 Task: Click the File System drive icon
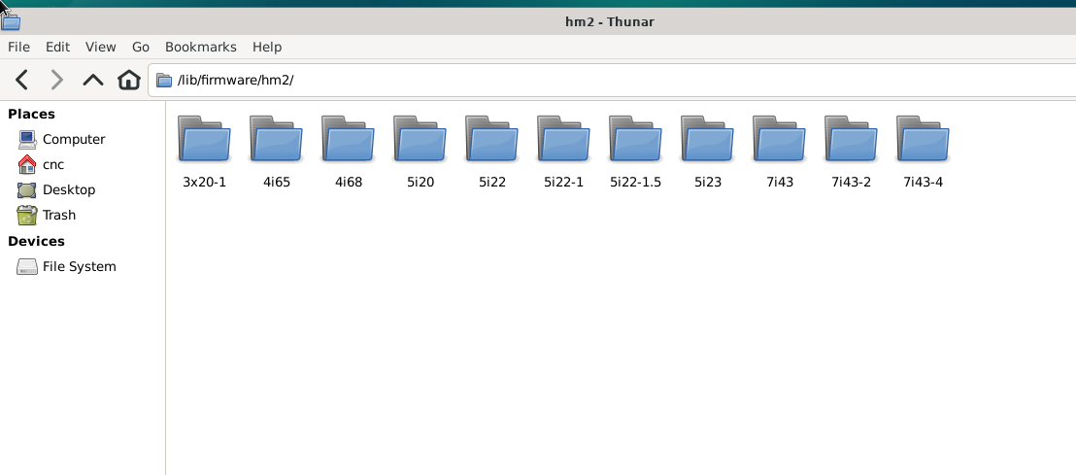tap(27, 266)
